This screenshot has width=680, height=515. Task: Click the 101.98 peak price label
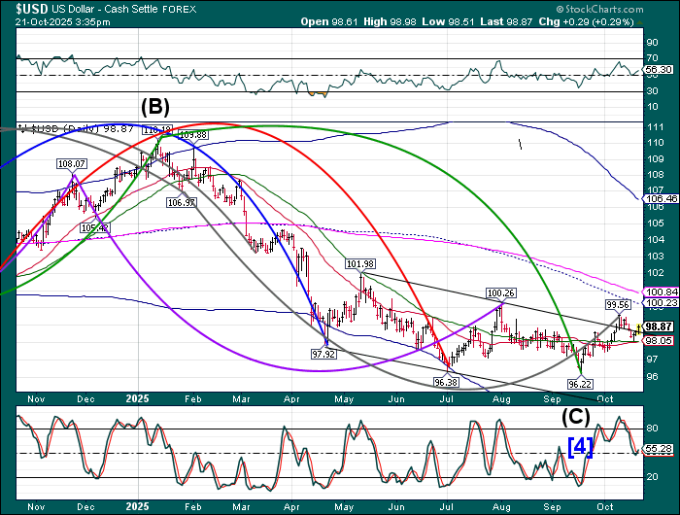click(x=359, y=263)
